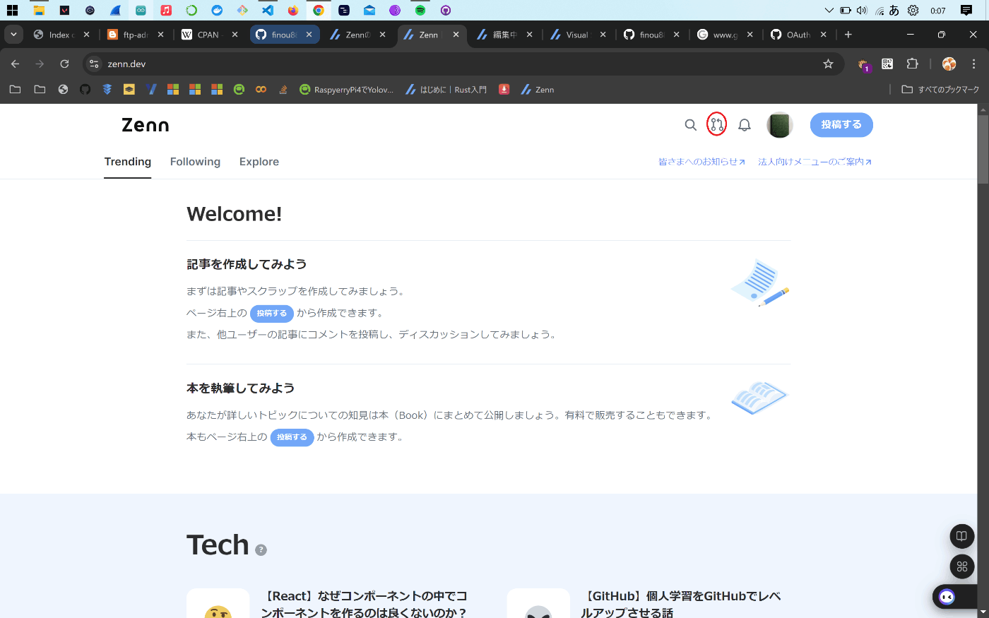
Task: Open volume control in system tray
Action: 861,11
